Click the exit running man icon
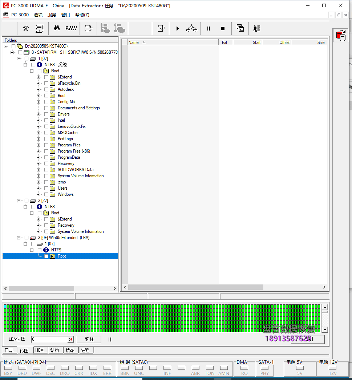This screenshot has width=352, height=380. point(256,28)
